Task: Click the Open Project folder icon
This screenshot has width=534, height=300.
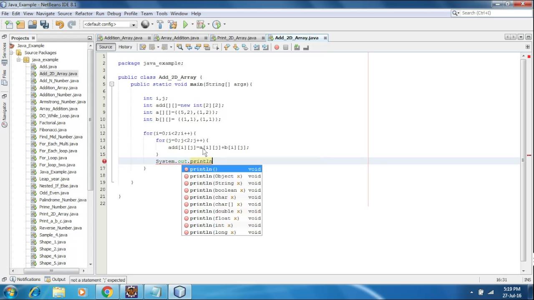Action: pyautogui.click(x=32, y=25)
